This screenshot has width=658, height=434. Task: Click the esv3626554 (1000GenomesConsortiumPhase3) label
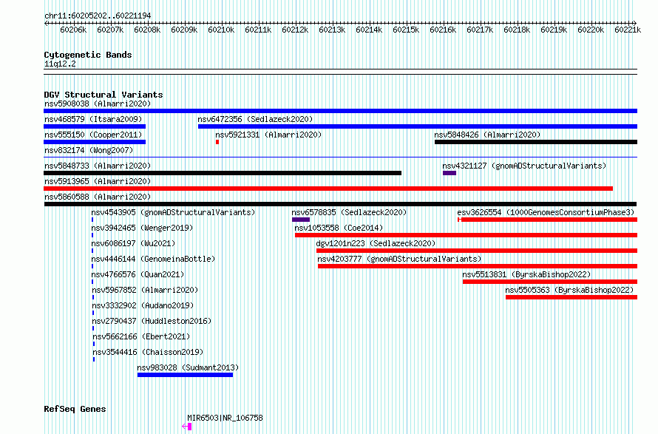click(546, 212)
